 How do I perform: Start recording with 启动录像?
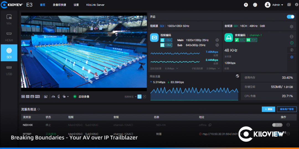[x=81, y=97]
